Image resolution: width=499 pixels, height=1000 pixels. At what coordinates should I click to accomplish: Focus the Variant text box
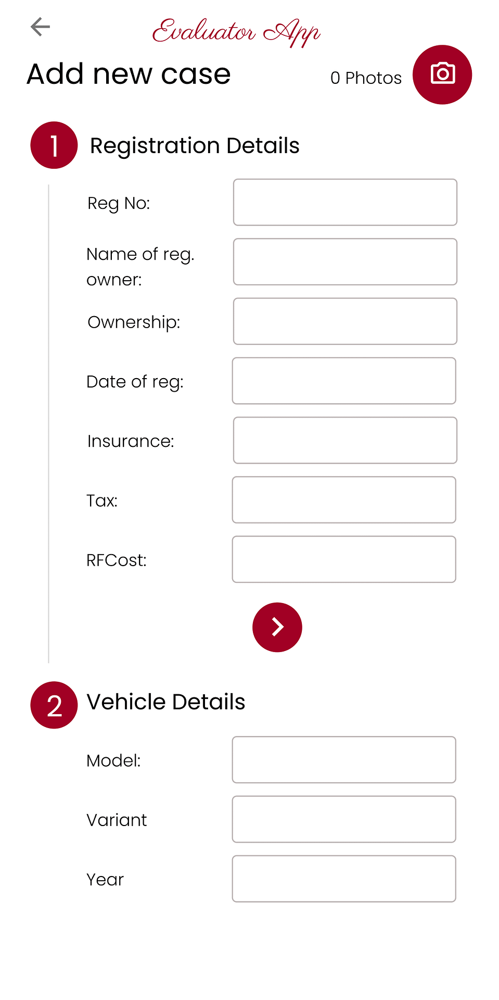pyautogui.click(x=344, y=819)
